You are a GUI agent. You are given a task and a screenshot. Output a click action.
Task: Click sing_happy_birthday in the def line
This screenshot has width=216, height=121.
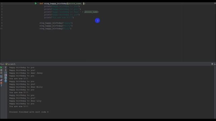point(55,4)
